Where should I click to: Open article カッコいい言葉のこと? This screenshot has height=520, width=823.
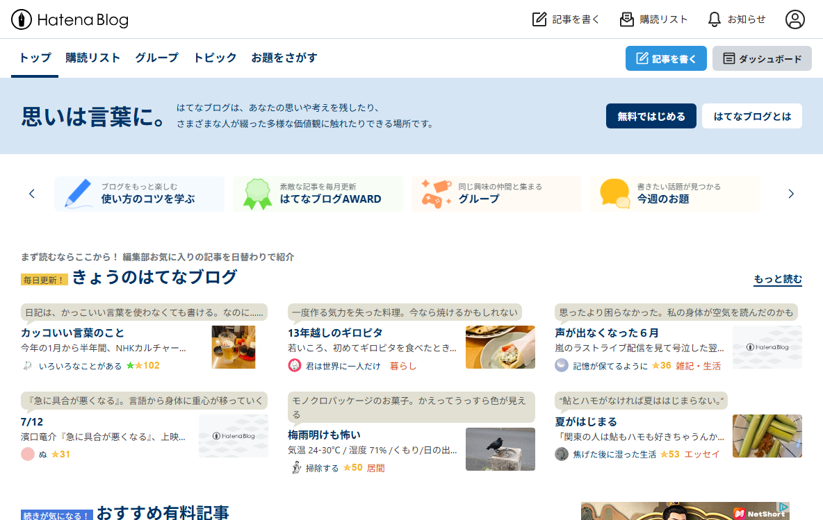point(72,333)
